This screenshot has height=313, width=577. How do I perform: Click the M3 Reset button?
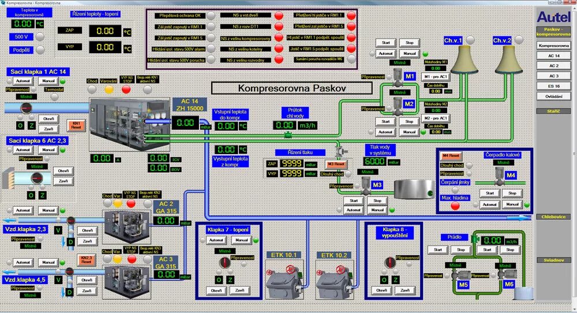click(336, 164)
